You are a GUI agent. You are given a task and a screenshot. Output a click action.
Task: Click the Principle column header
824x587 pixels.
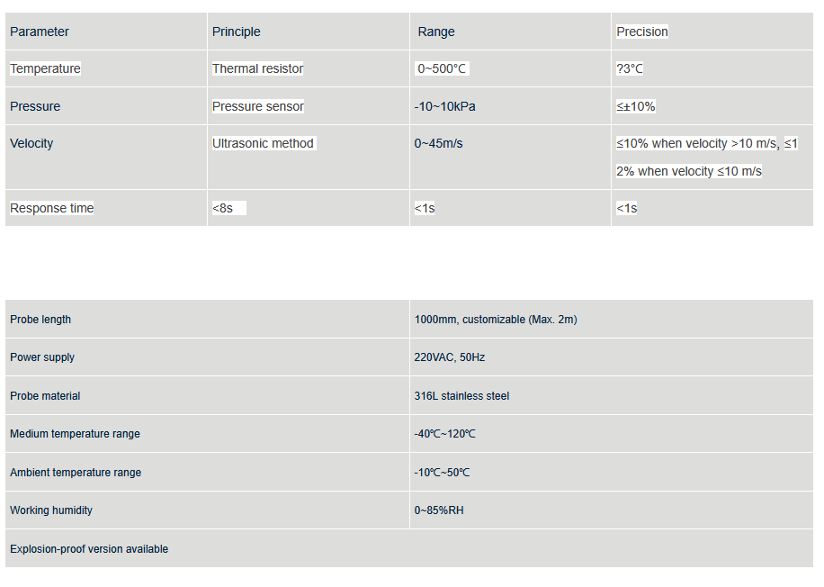coord(236,32)
